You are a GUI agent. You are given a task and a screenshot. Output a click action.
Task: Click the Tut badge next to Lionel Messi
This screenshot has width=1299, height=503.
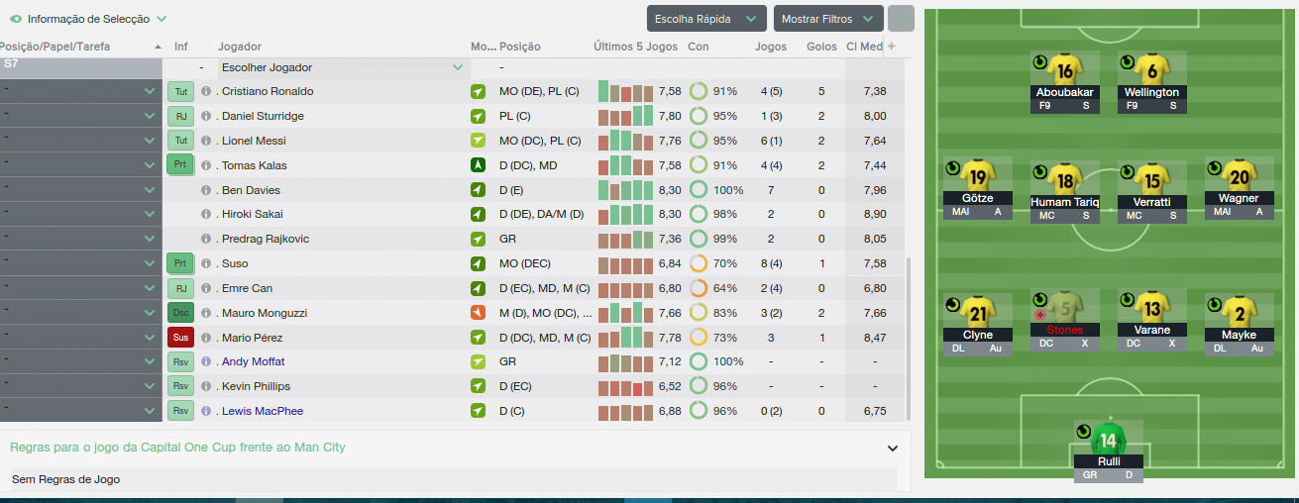(180, 141)
